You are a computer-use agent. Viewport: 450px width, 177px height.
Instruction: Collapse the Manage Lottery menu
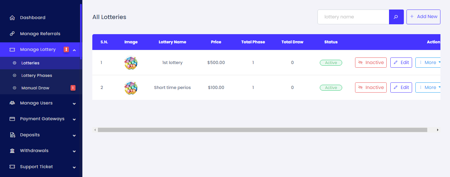click(x=74, y=50)
